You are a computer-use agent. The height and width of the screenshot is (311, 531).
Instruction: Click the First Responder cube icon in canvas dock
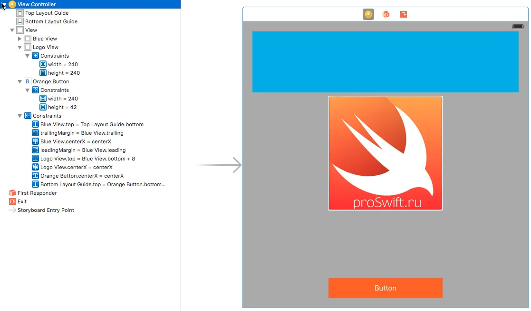pyautogui.click(x=386, y=14)
